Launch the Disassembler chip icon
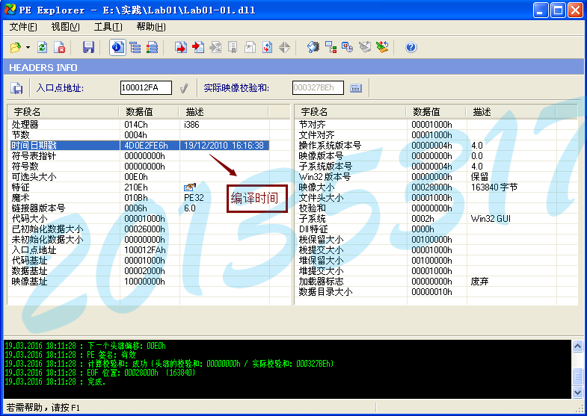 click(313, 48)
